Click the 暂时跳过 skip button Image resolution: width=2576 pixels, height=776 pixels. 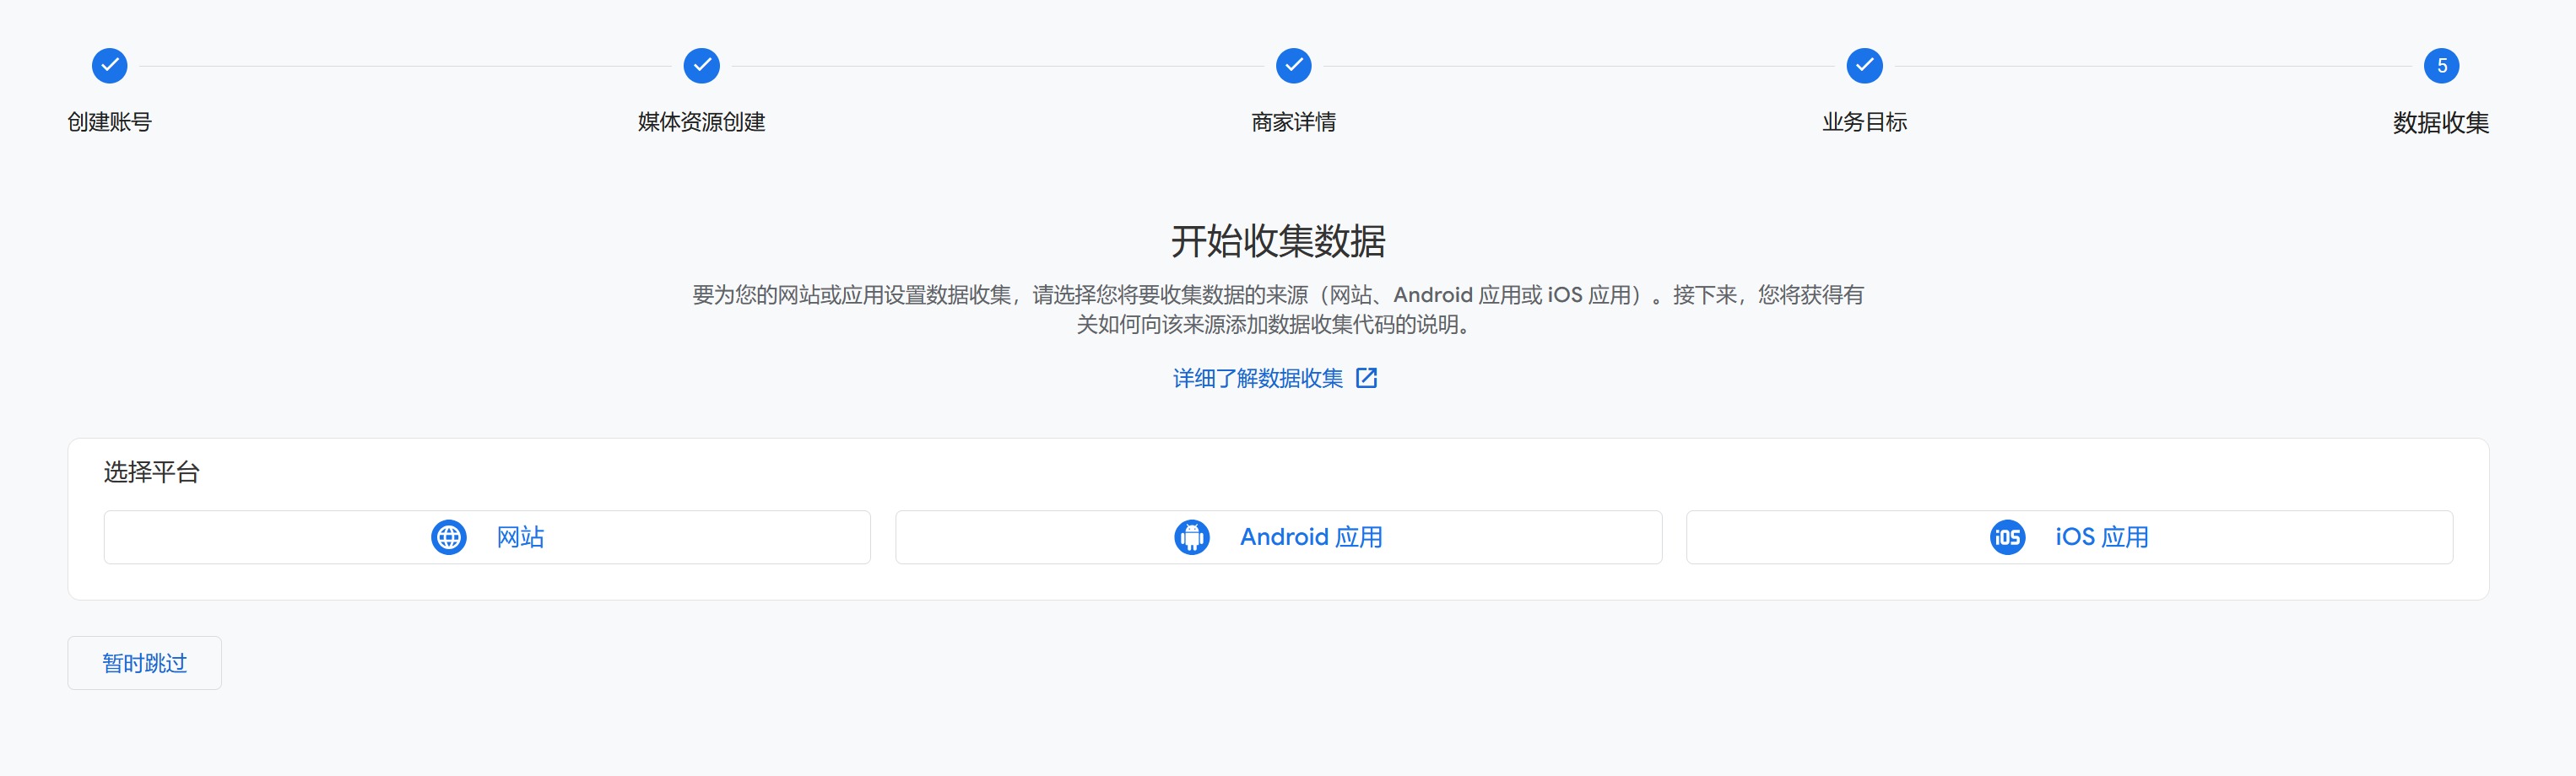pos(145,663)
